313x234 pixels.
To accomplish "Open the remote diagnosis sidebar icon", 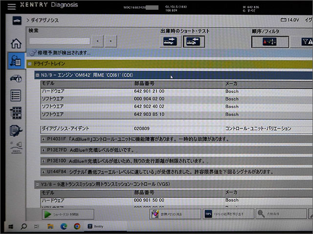I will (16, 148).
